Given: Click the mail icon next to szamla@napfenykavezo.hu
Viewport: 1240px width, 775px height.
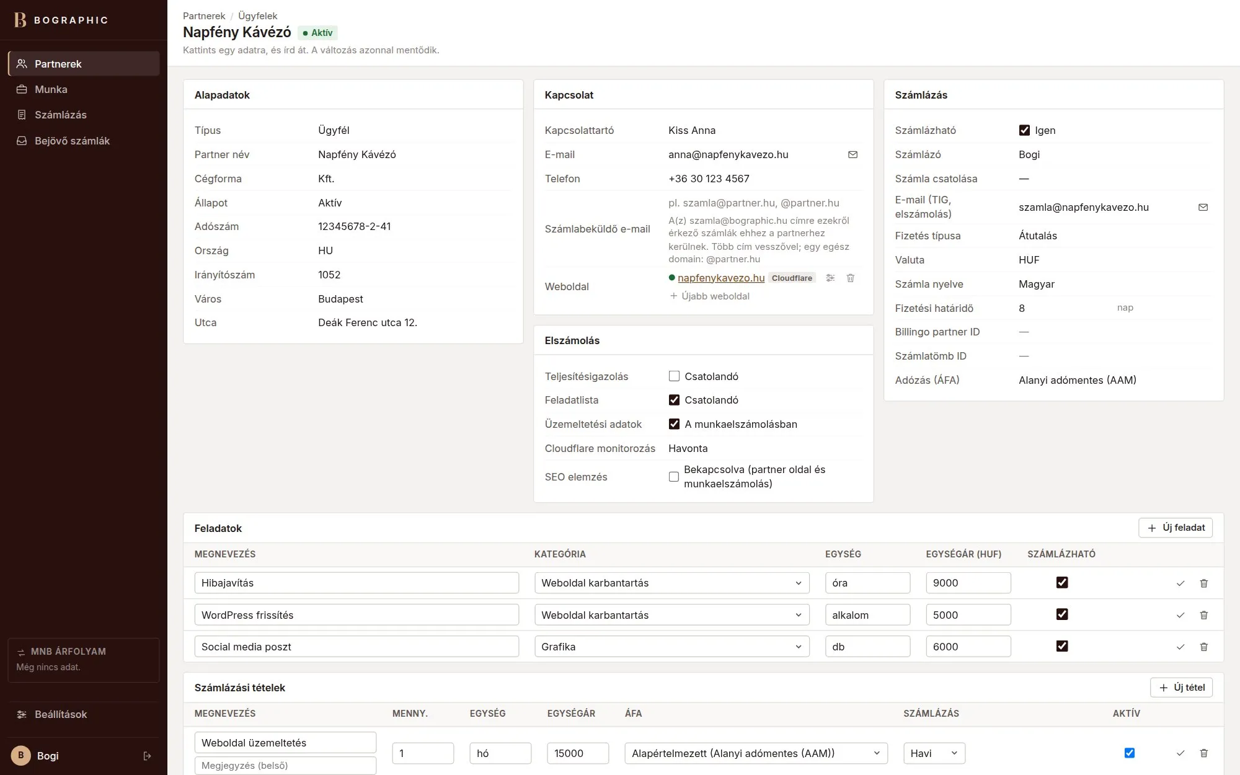Looking at the screenshot, I should [x=1203, y=207].
